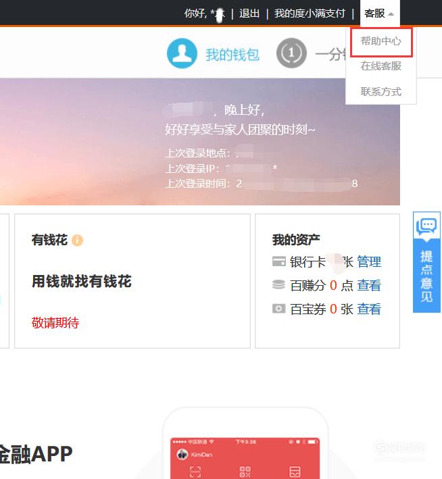
Task: Click the 上次登录时间 line in the banner
Action: pyautogui.click(x=262, y=184)
